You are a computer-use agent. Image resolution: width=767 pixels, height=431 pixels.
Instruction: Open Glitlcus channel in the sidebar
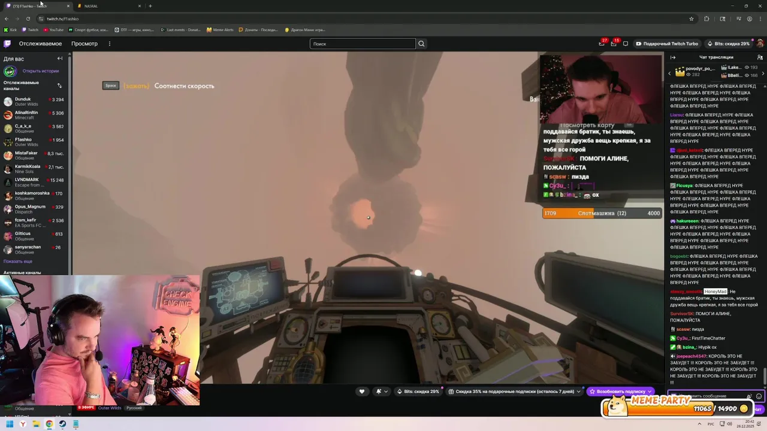[35, 236]
